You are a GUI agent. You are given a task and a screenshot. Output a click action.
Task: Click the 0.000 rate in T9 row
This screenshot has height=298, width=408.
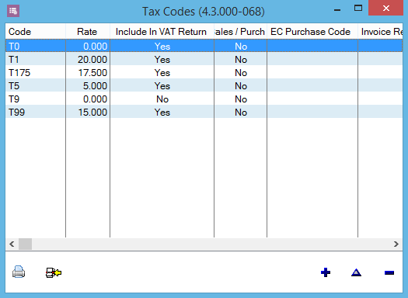tap(88, 99)
